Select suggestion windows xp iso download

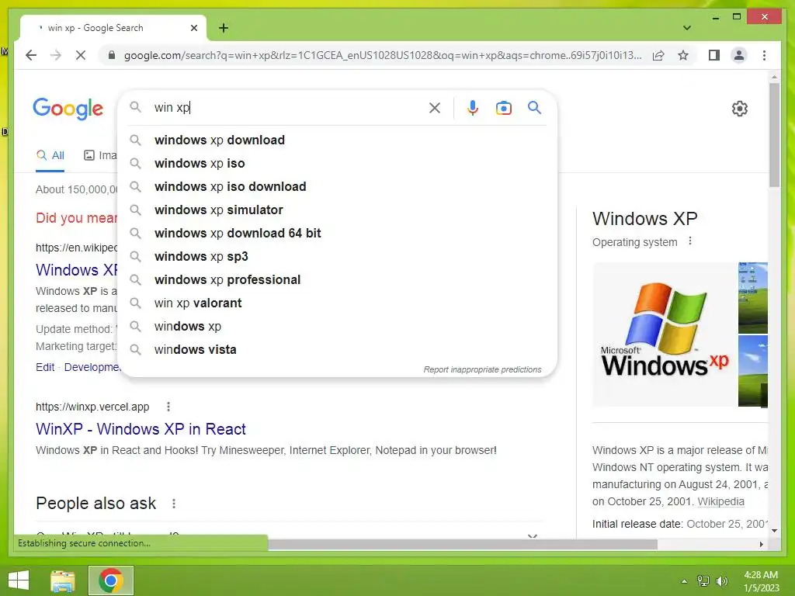pyautogui.click(x=337, y=186)
